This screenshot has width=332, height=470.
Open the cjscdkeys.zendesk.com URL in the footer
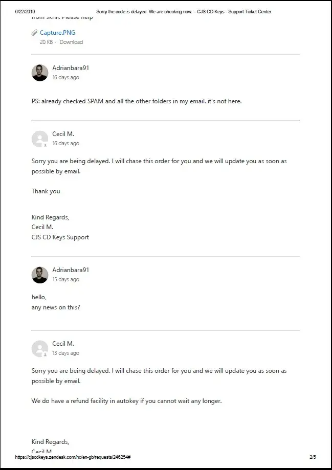coord(73,457)
